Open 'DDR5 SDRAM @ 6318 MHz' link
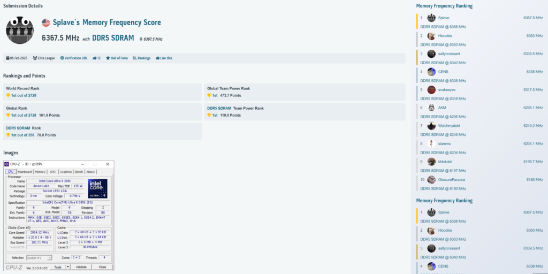 [443, 99]
